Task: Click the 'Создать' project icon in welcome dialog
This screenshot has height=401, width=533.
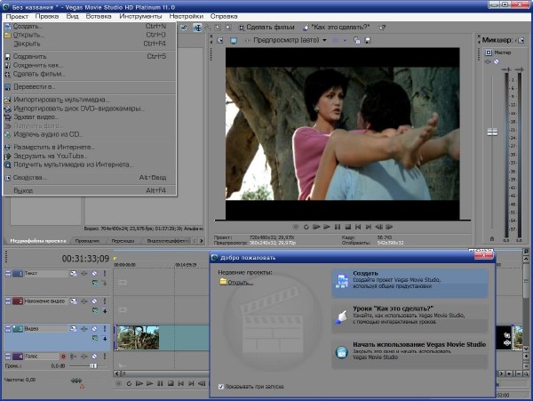Action: [340, 282]
